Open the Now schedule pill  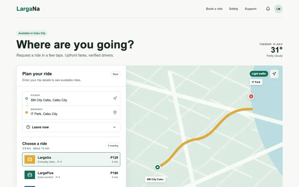(115, 74)
